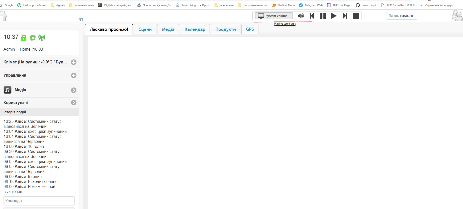This screenshot has height=209, width=463.
Task: Collapse the left sidebar with the panel icon
Action: coord(81,20)
